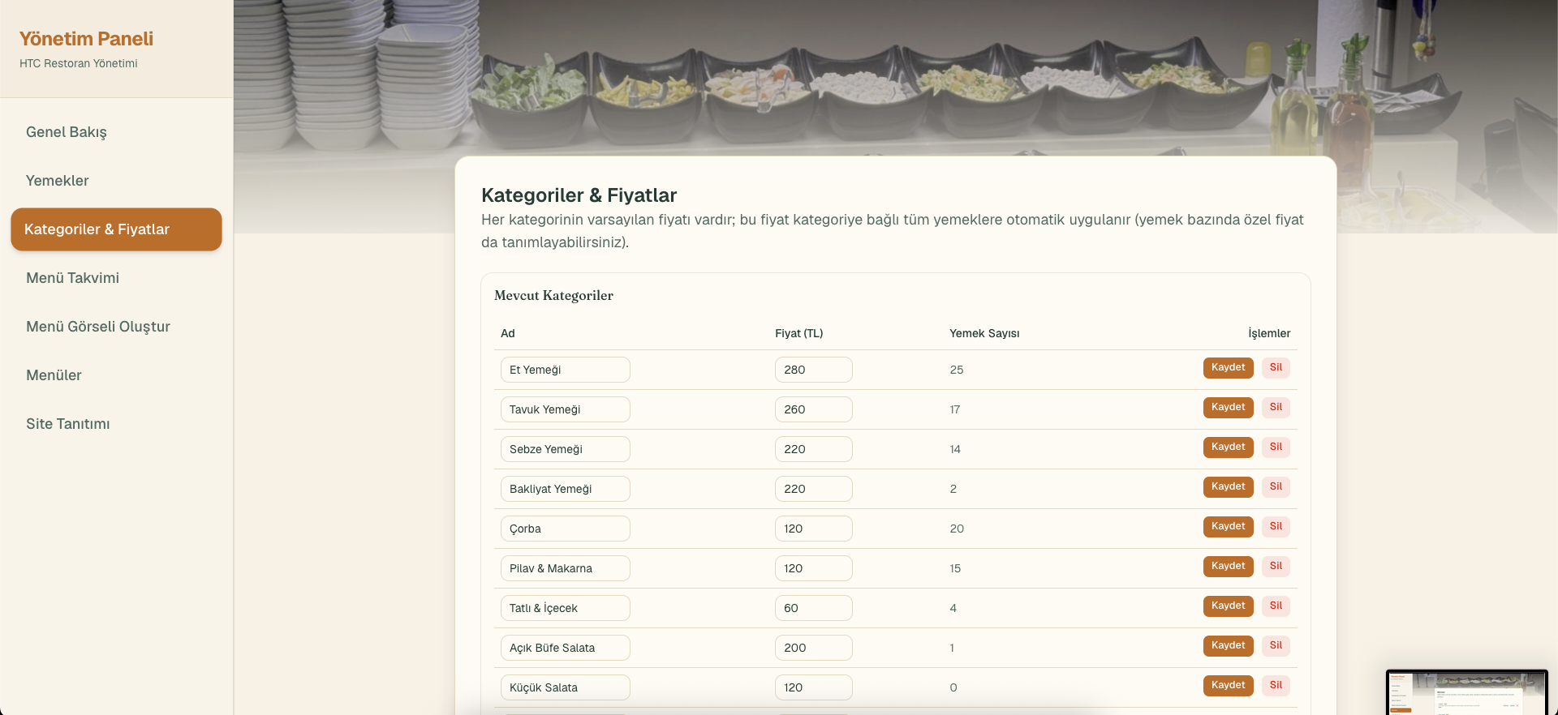The width and height of the screenshot is (1558, 715).
Task: Click dish count 15 for Pilav & Makarna
Action: [955, 568]
